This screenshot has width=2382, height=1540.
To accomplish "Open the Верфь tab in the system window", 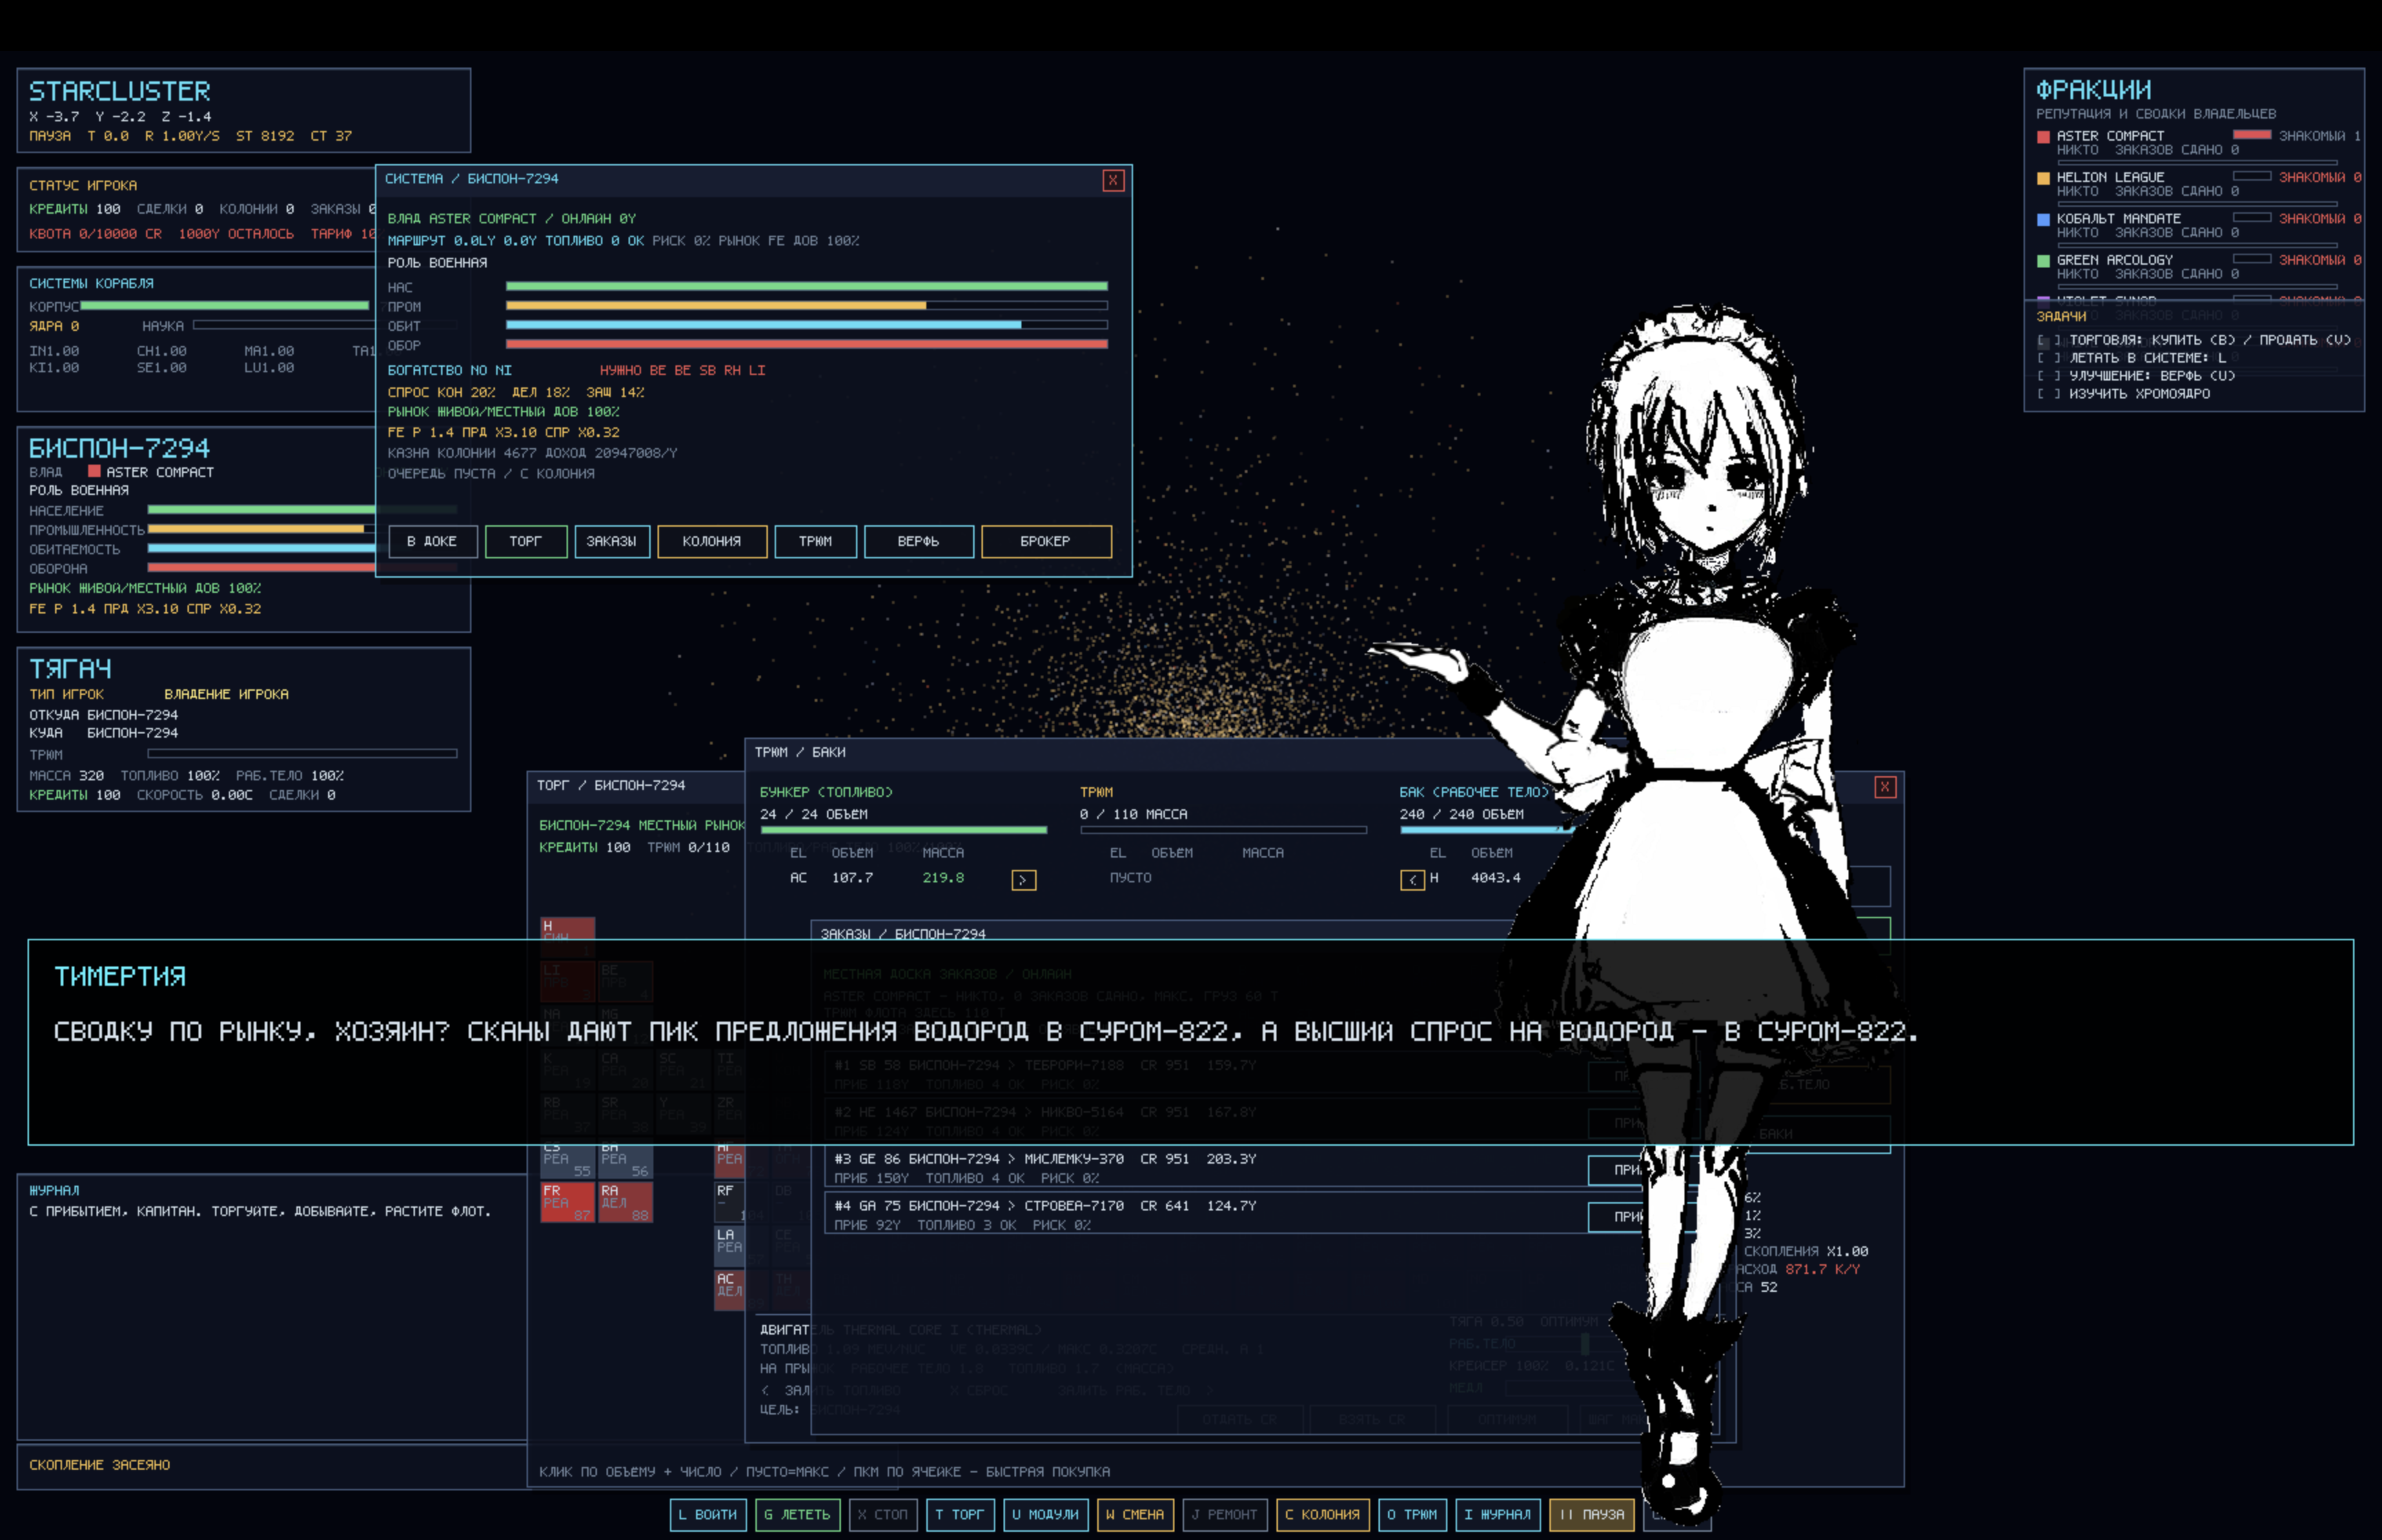I will [x=919, y=541].
